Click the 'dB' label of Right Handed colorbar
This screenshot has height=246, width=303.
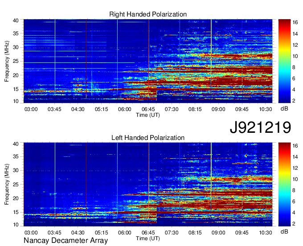[x=284, y=109]
